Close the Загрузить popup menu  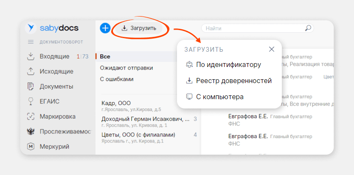pos(272,49)
